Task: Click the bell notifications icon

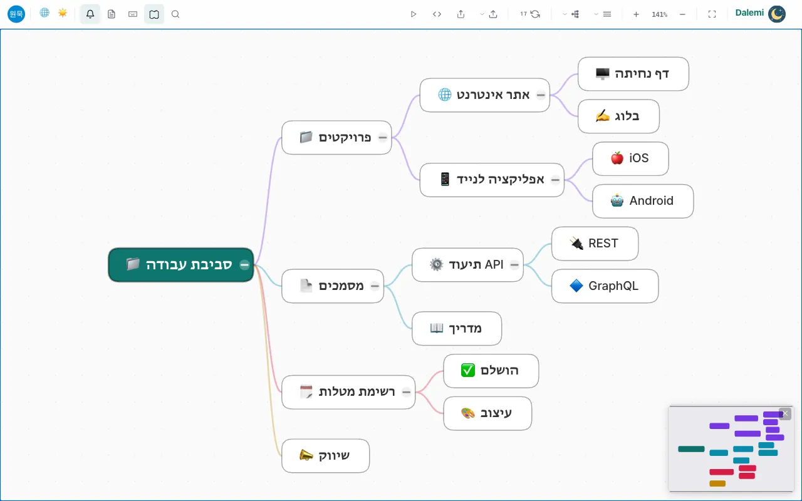Action: (90, 14)
